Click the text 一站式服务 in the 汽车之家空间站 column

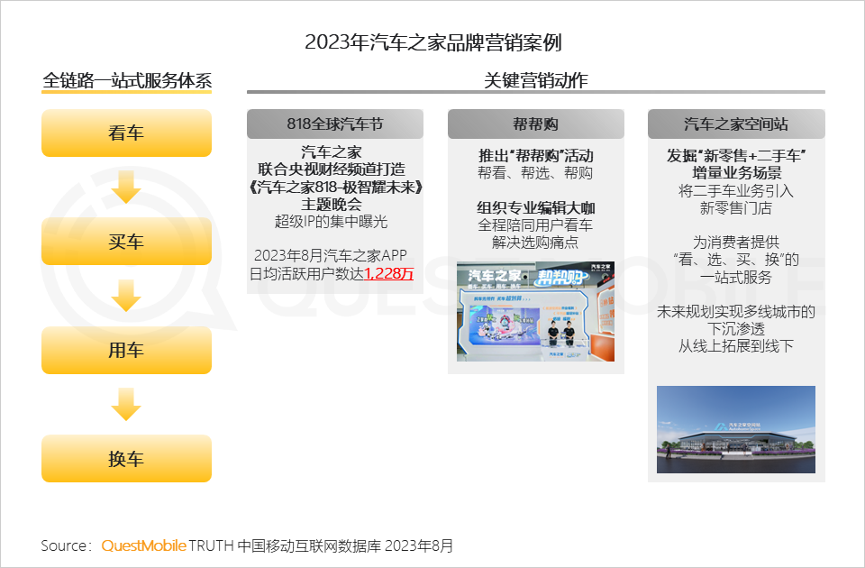pyautogui.click(x=736, y=277)
